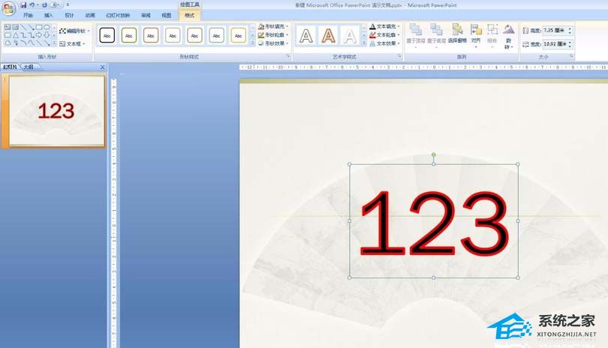The image size is (608, 348).
Task: Open 形状轮廓 (Shape Outline) color dropdown
Action: (x=273, y=35)
